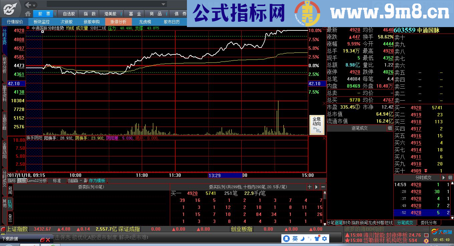
Task: Select the 指标 tab below chart
Action: point(12,180)
